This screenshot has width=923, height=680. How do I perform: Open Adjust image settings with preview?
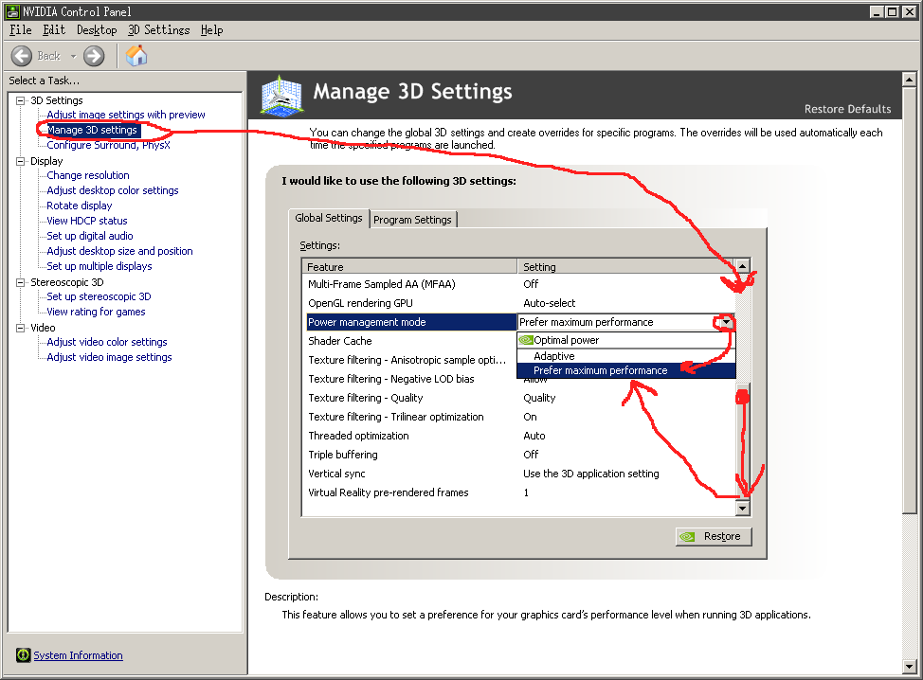pyautogui.click(x=126, y=115)
